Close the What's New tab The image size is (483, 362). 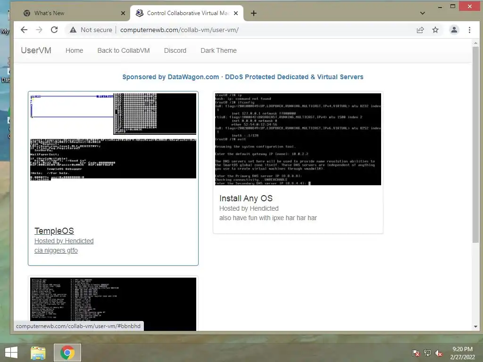tap(123, 13)
